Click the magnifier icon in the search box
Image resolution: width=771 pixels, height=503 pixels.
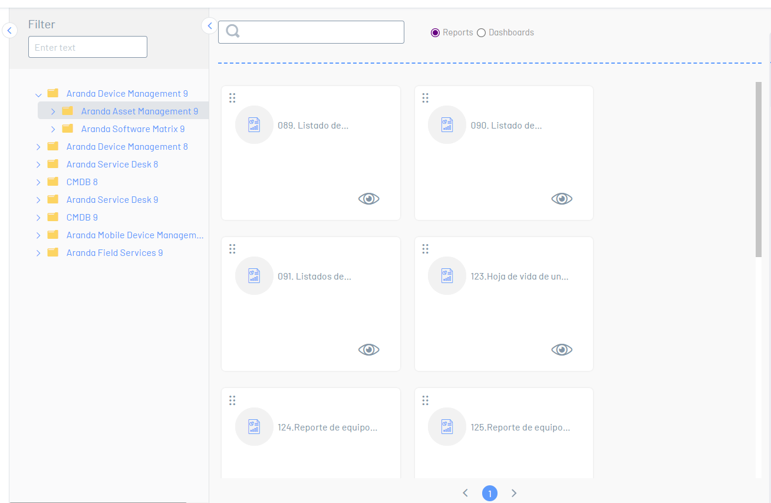pos(233,32)
